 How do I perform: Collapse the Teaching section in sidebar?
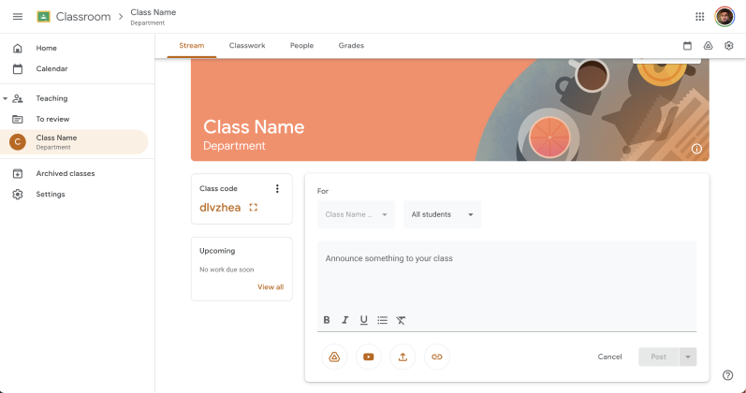[6, 98]
